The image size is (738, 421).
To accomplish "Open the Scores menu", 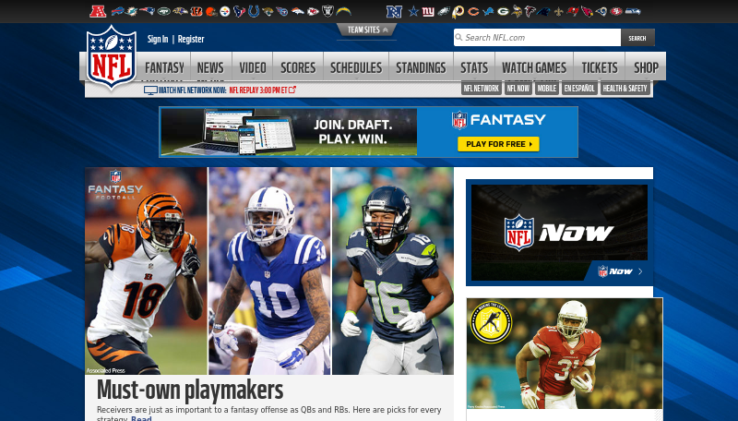I will (x=298, y=67).
